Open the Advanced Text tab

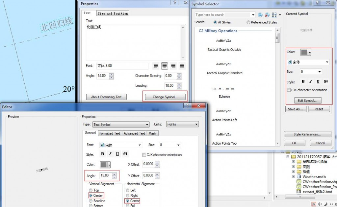coord(134,133)
